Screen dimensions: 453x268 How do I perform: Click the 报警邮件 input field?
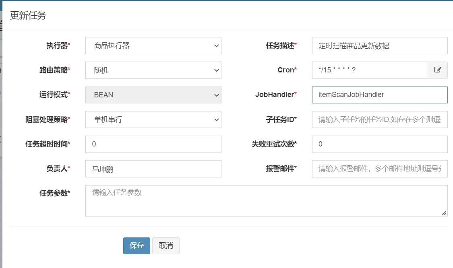click(x=379, y=169)
